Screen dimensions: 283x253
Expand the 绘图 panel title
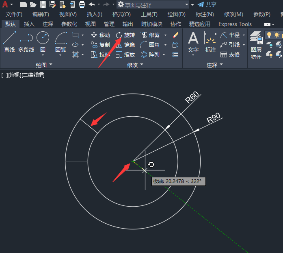[44, 65]
